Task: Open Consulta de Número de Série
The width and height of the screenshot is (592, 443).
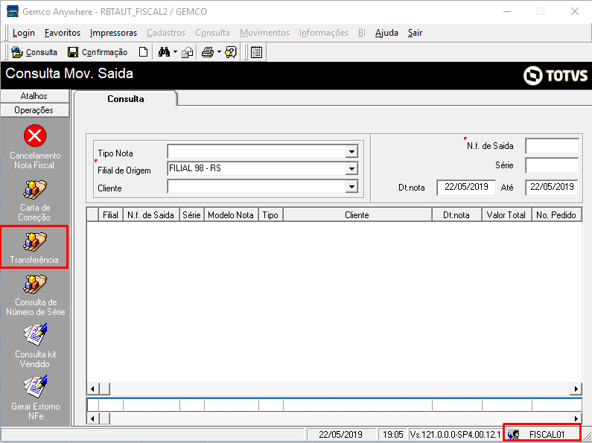Action: [35, 296]
